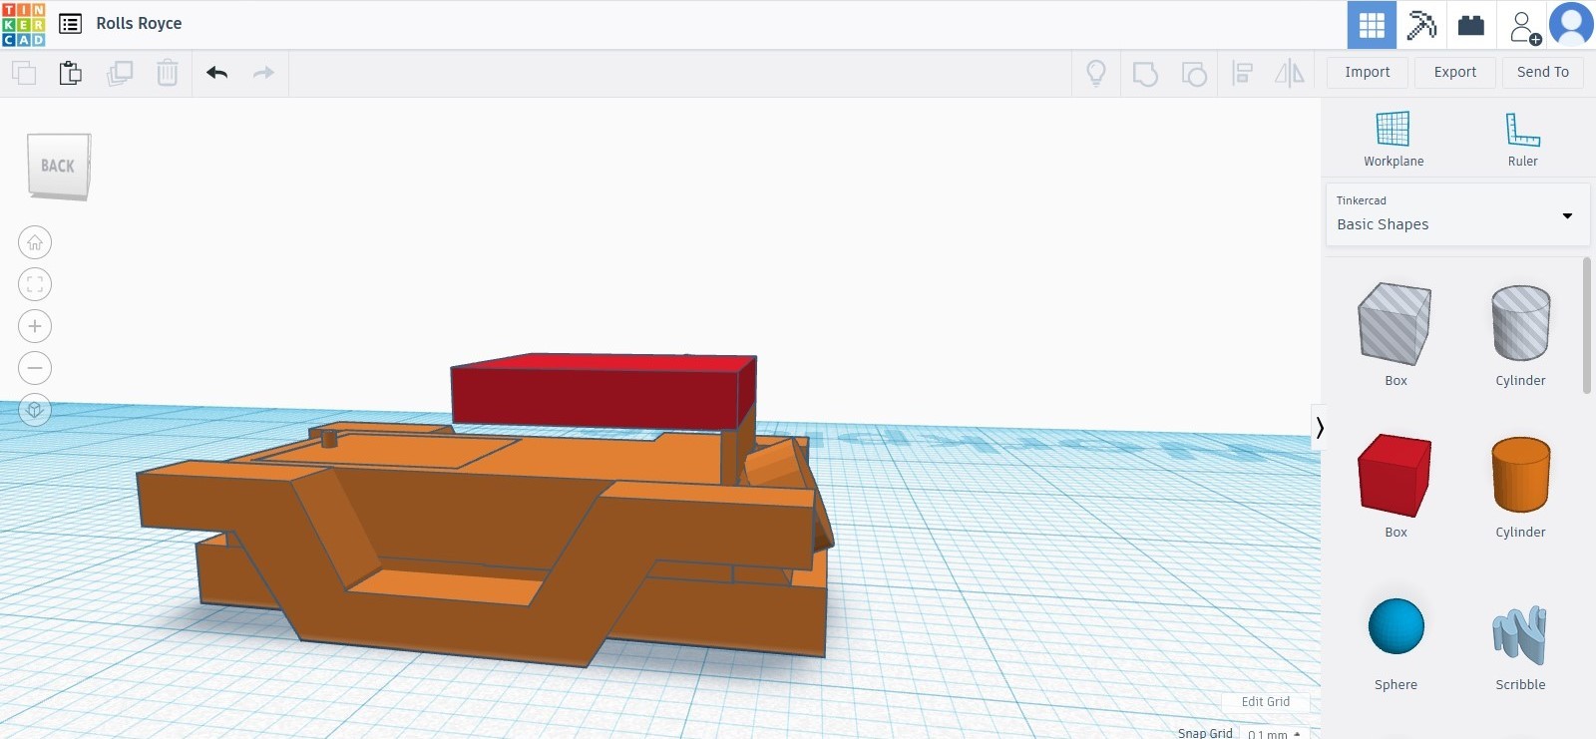The height and width of the screenshot is (739, 1596).
Task: Click the Duplicate and repeat icon
Action: point(120,73)
